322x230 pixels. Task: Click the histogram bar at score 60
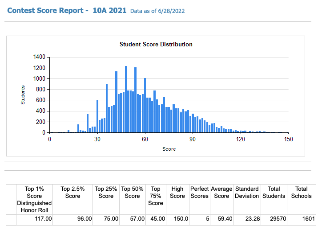145,105
